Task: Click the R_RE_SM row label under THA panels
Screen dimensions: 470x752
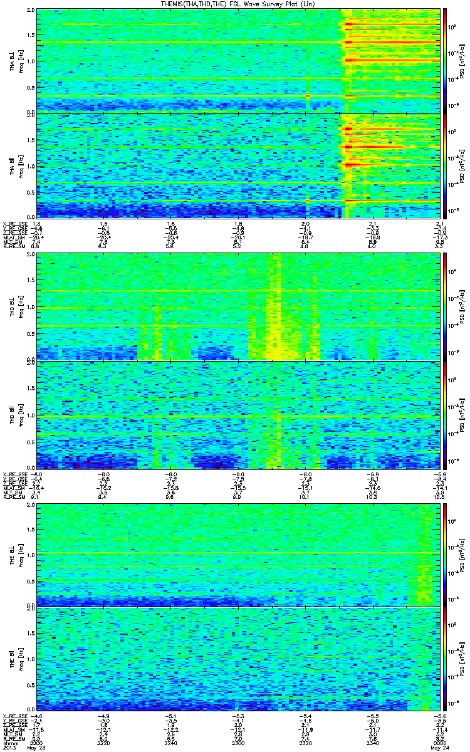Action: pyautogui.click(x=13, y=247)
